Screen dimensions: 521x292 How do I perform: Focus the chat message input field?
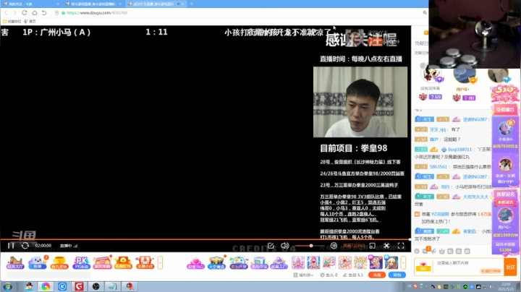tap(468, 267)
